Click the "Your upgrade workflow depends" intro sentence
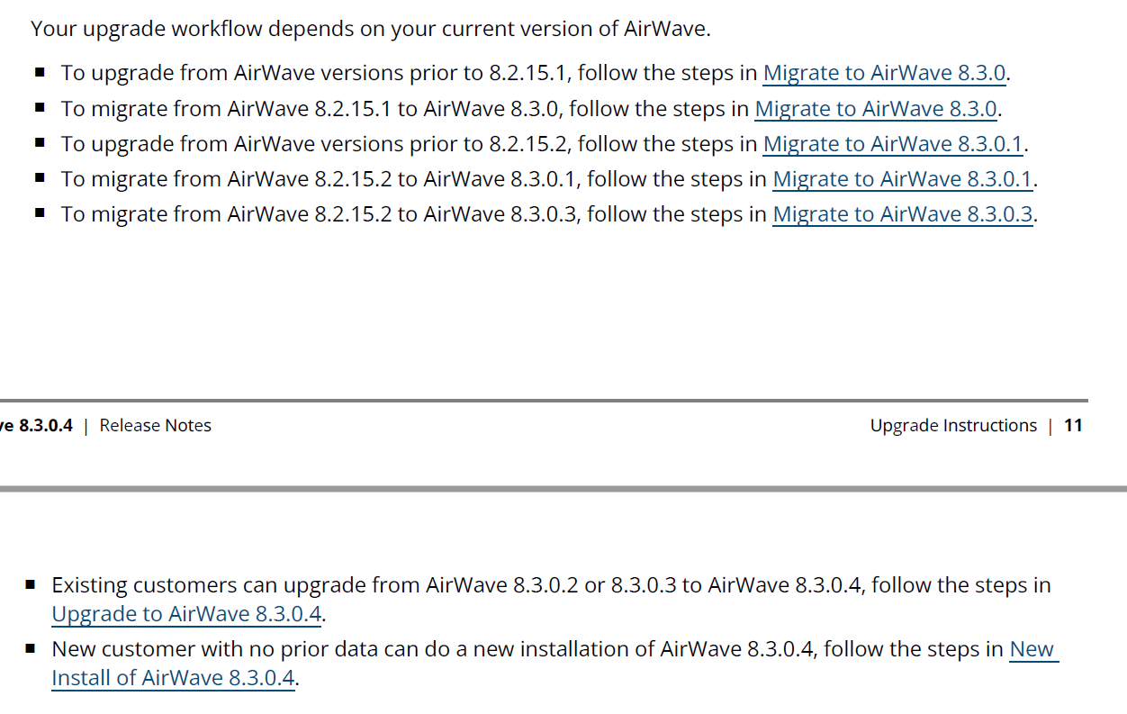This screenshot has width=1127, height=714. 370,29
